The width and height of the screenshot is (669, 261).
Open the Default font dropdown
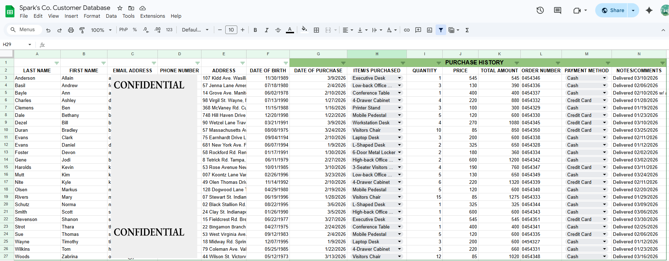tap(195, 30)
